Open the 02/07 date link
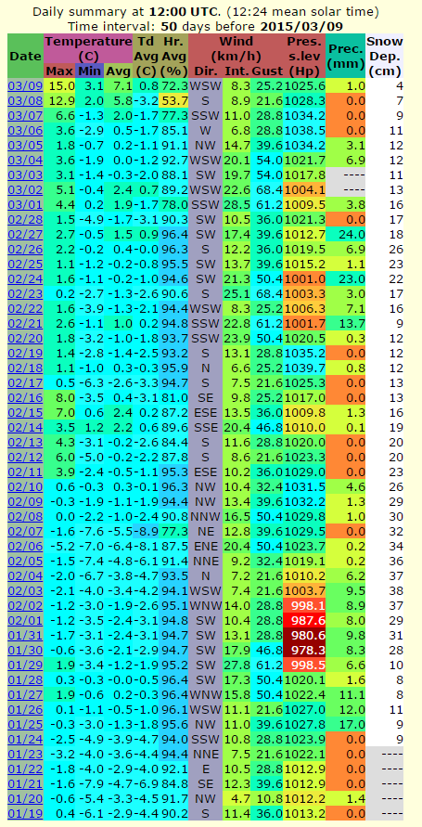Screen dimensions: 422x827 tap(21, 528)
